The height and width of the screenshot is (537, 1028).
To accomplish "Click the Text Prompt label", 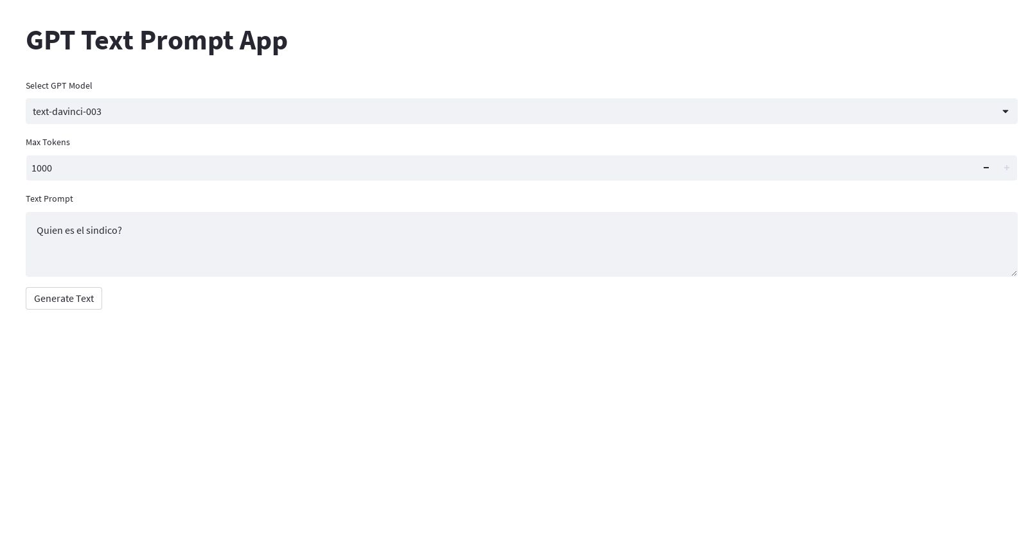I will 49,198.
